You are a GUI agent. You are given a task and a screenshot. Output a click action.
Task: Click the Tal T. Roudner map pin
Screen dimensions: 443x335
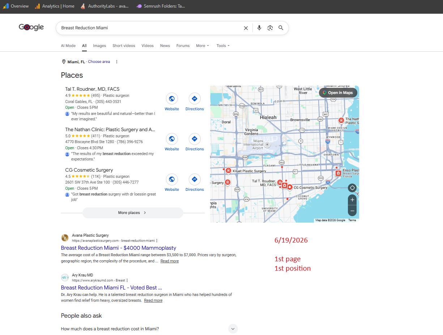pyautogui.click(x=280, y=182)
